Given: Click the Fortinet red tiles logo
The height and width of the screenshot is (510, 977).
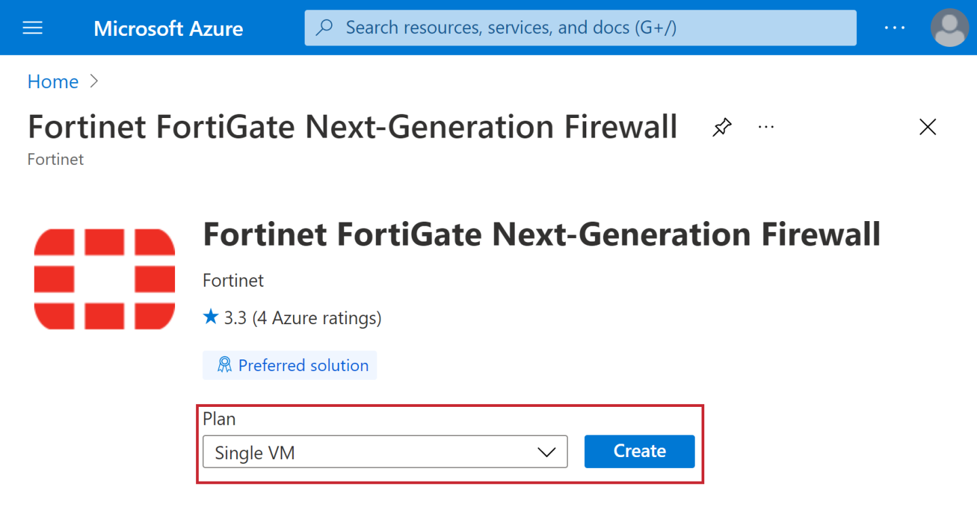Looking at the screenshot, I should click(x=104, y=278).
